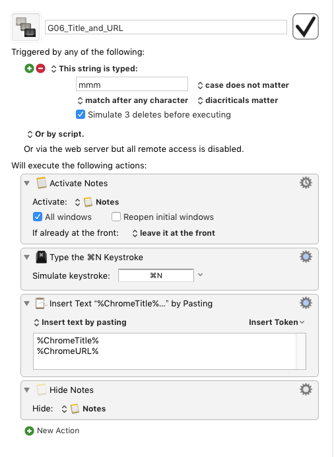This screenshot has height=457, width=334.
Task: Add a new trigger with green plus
Action: click(x=29, y=69)
